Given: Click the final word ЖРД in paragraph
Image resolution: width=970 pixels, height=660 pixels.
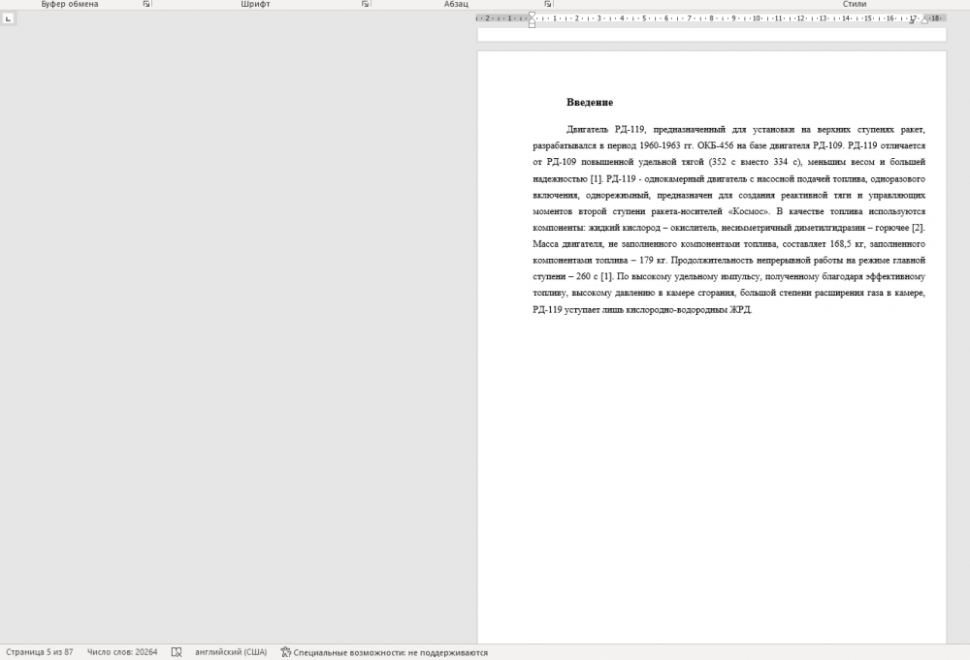Looking at the screenshot, I should 740,309.
